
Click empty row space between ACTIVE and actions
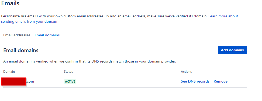[x=128, y=81]
